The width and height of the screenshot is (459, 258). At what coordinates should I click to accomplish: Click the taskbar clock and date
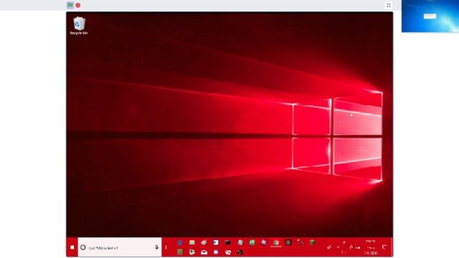point(371,247)
